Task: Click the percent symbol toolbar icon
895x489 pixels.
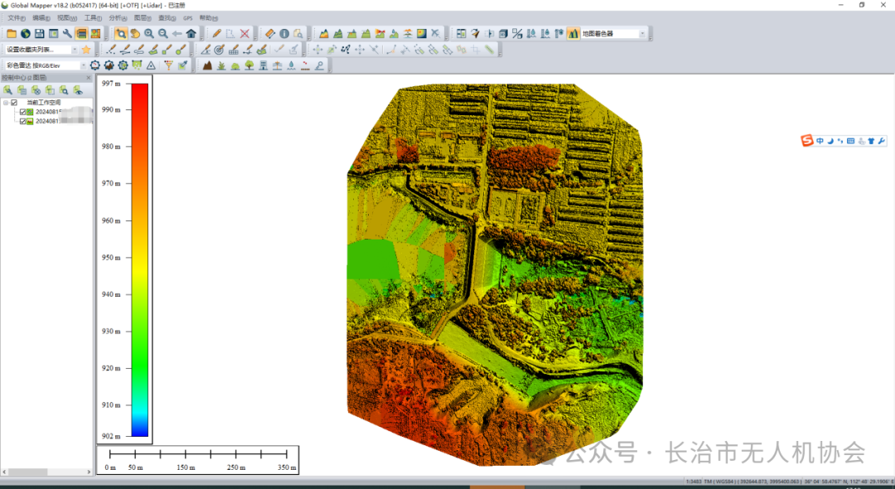Action: pyautogui.click(x=517, y=34)
